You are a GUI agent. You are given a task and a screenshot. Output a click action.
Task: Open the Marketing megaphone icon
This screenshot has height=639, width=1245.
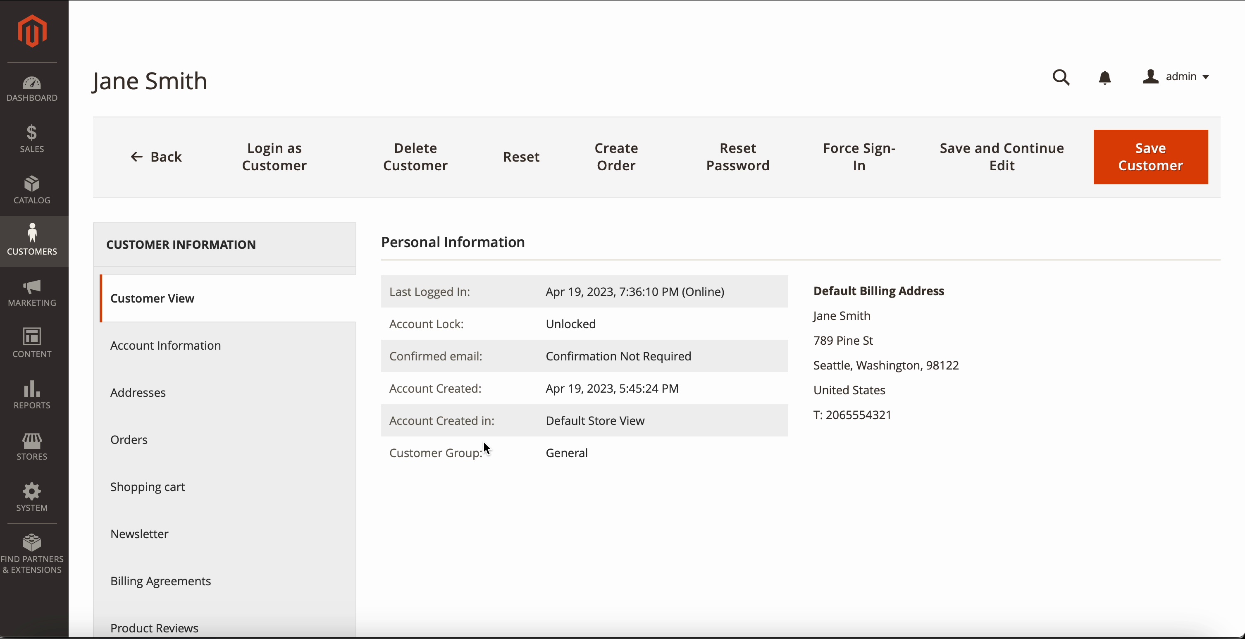coord(32,293)
